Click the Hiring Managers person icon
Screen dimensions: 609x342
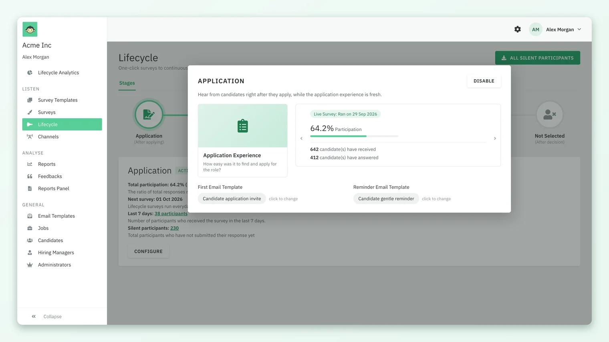(30, 253)
